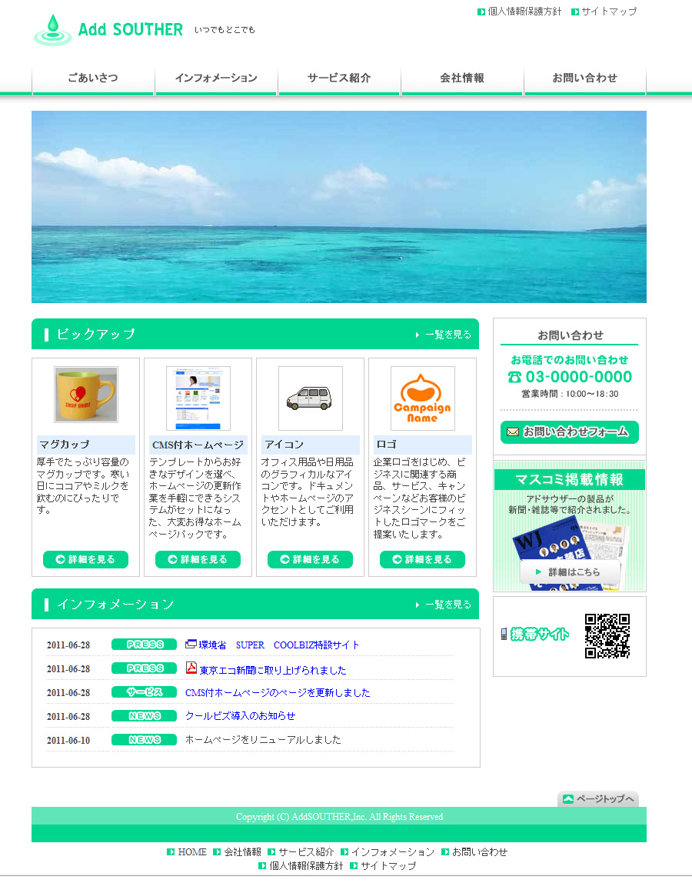
Task: Open the CMS付ホームページ screenshot thumbnail
Action: 198,398
